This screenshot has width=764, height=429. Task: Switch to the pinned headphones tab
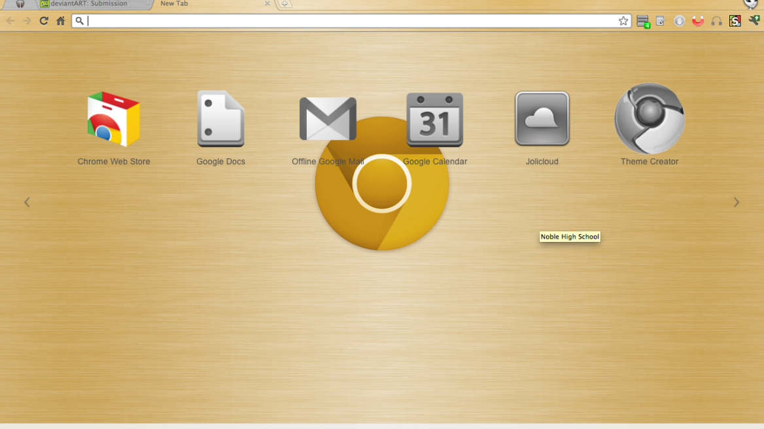(20, 4)
